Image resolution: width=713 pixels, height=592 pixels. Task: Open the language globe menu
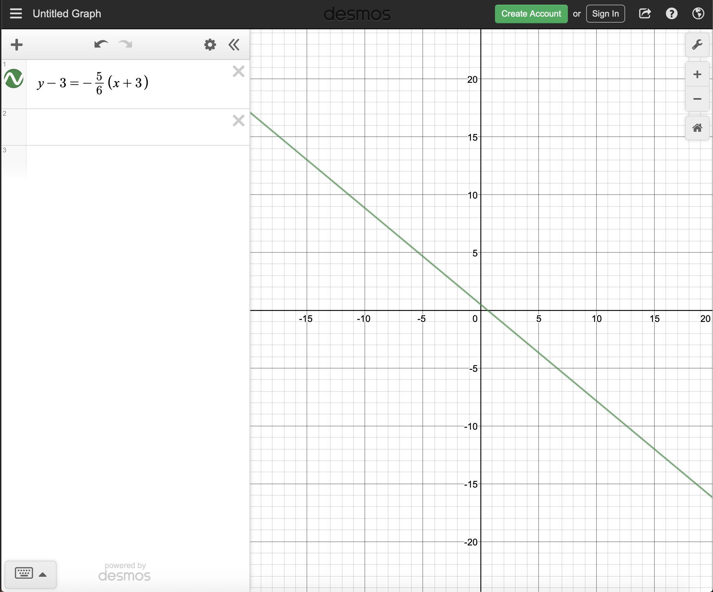pos(698,14)
